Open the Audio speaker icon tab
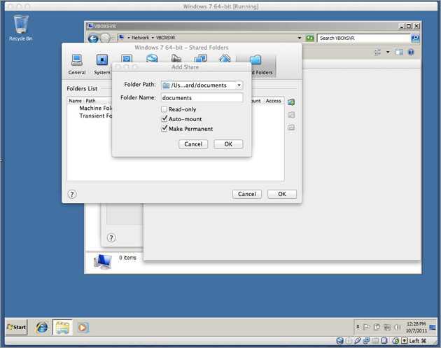Image resolution: width=441 pixels, height=348 pixels. [176, 58]
